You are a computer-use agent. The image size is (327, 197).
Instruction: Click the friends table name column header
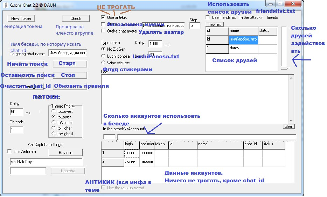click(x=243, y=31)
